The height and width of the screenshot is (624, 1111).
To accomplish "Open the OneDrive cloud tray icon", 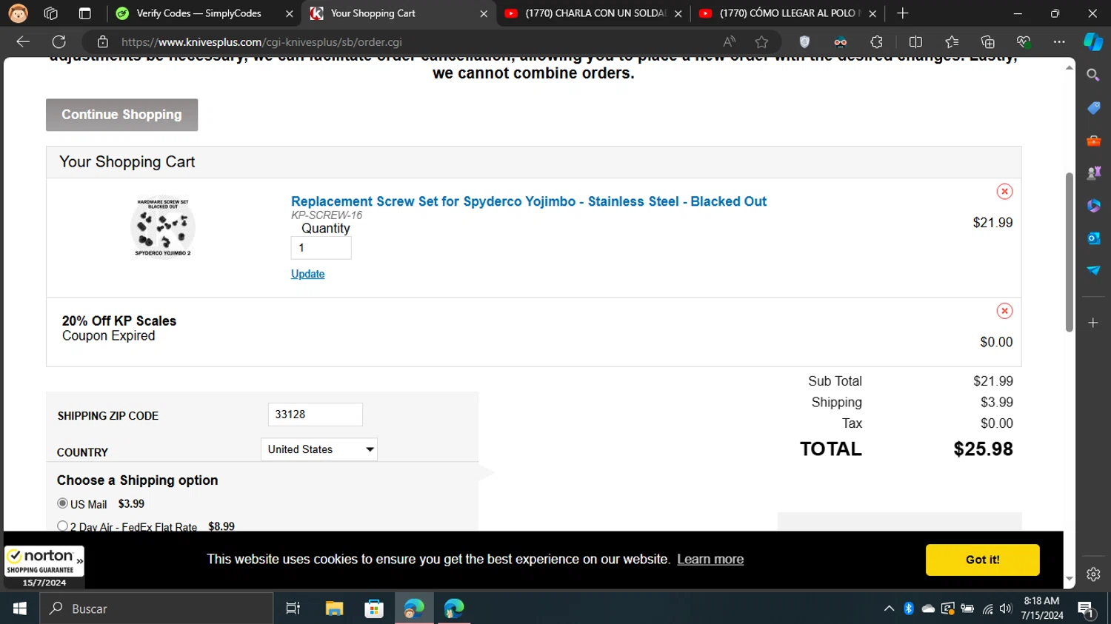I will click(x=928, y=608).
